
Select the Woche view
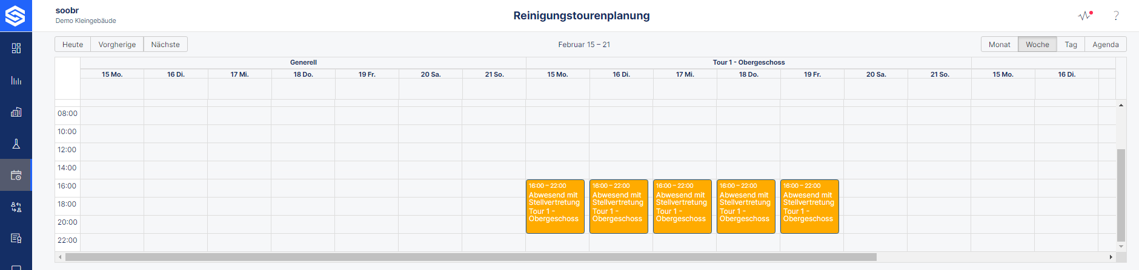1038,45
